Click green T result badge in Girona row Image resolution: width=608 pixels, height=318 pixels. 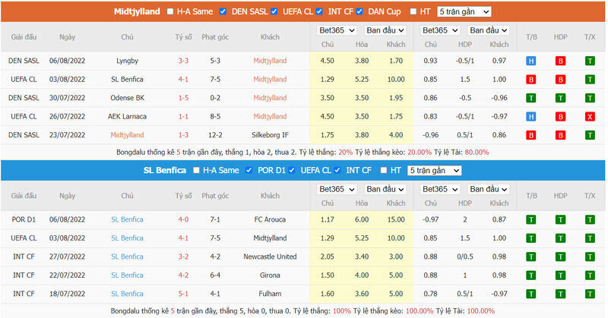530,275
